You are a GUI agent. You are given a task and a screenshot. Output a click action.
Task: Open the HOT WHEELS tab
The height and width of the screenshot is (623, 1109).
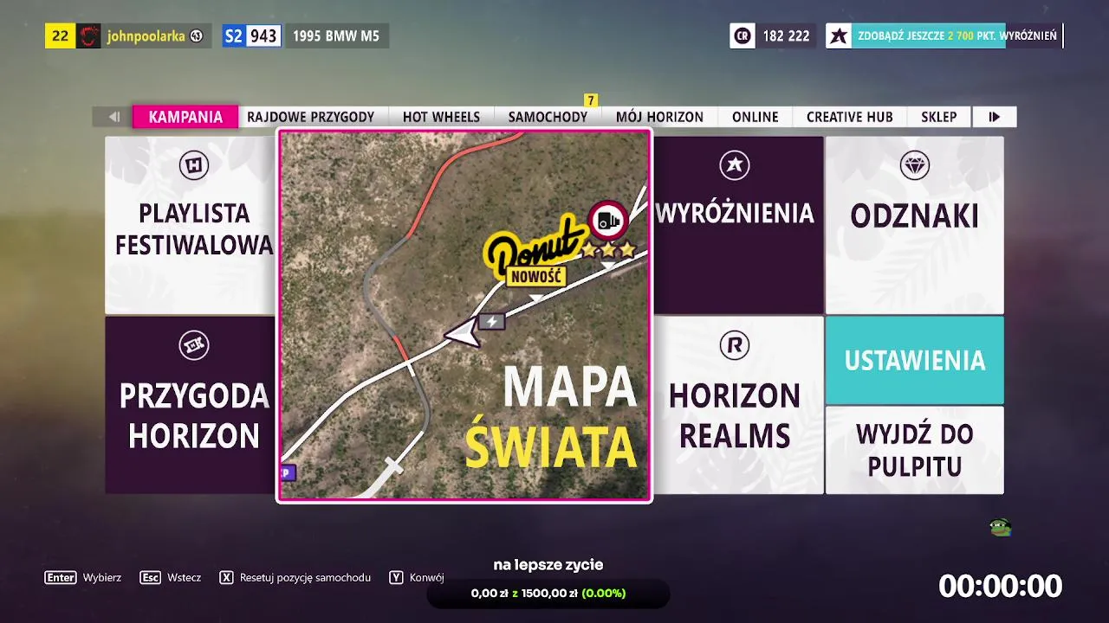(441, 117)
